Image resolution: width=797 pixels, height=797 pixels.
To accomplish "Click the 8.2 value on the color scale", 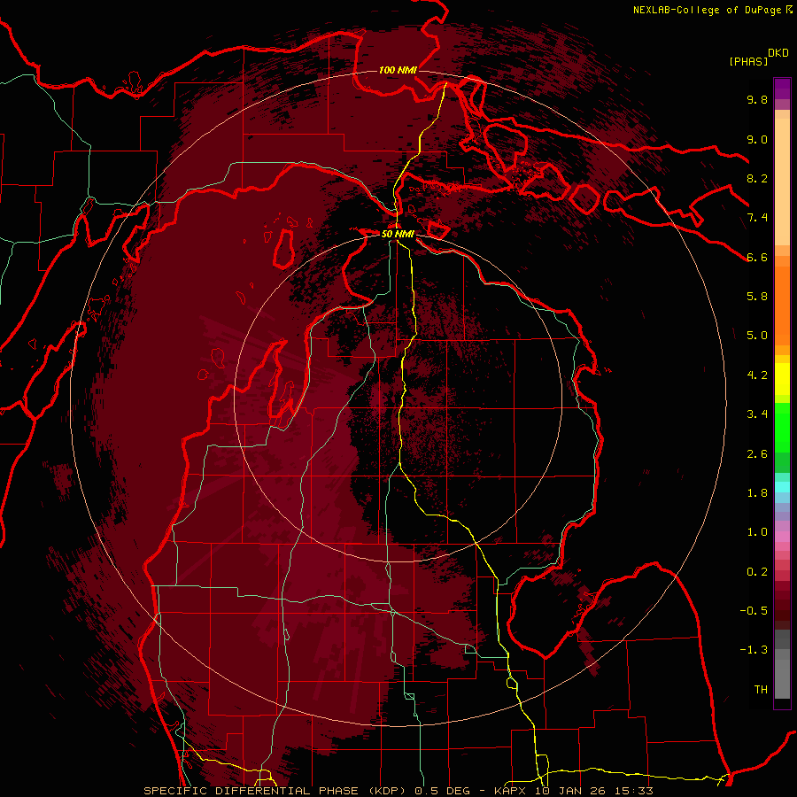I will (x=757, y=178).
